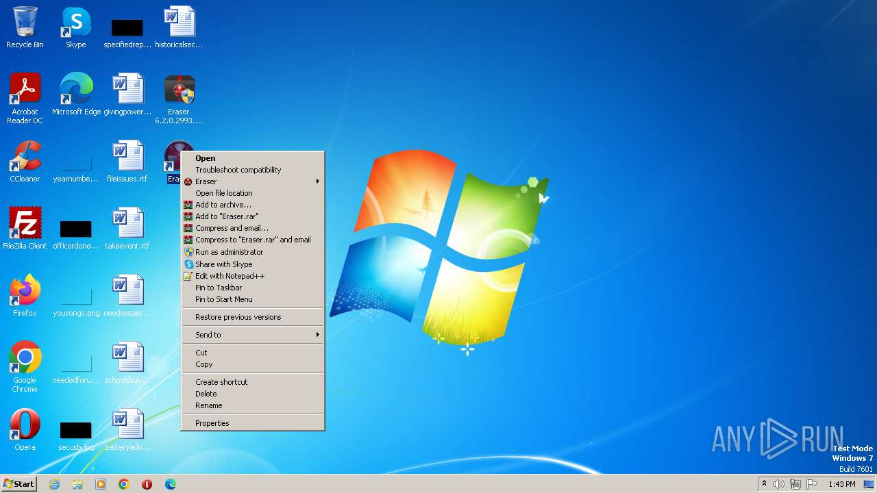Choose Restore previous versions
Viewport: 877px width, 493px height.
[253, 317]
